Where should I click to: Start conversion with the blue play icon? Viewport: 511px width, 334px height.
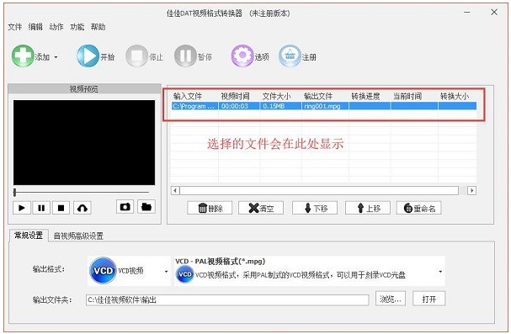(88, 56)
